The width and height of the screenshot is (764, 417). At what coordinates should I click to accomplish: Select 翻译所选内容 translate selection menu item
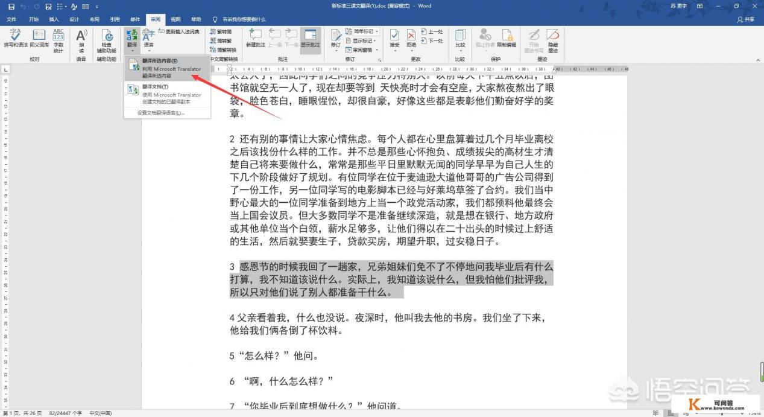coord(168,68)
